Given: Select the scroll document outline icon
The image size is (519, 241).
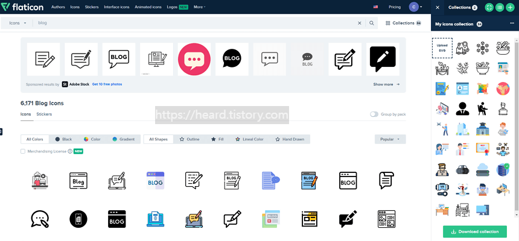Looking at the screenshot, I should coord(386,181).
